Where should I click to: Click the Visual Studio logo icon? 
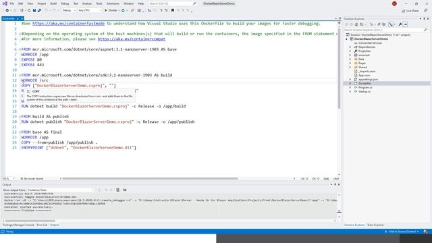pyautogui.click(x=5, y=3)
